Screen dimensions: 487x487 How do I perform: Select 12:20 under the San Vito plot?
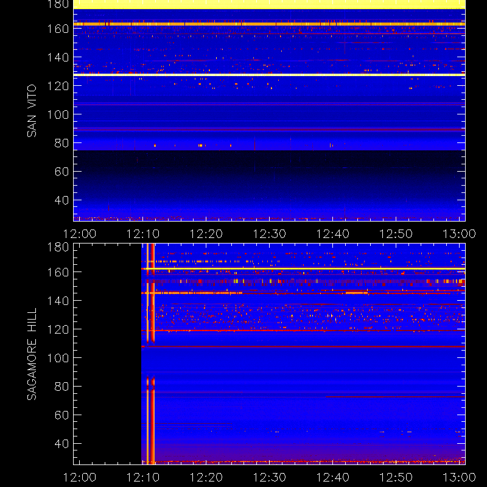pyautogui.click(x=206, y=234)
